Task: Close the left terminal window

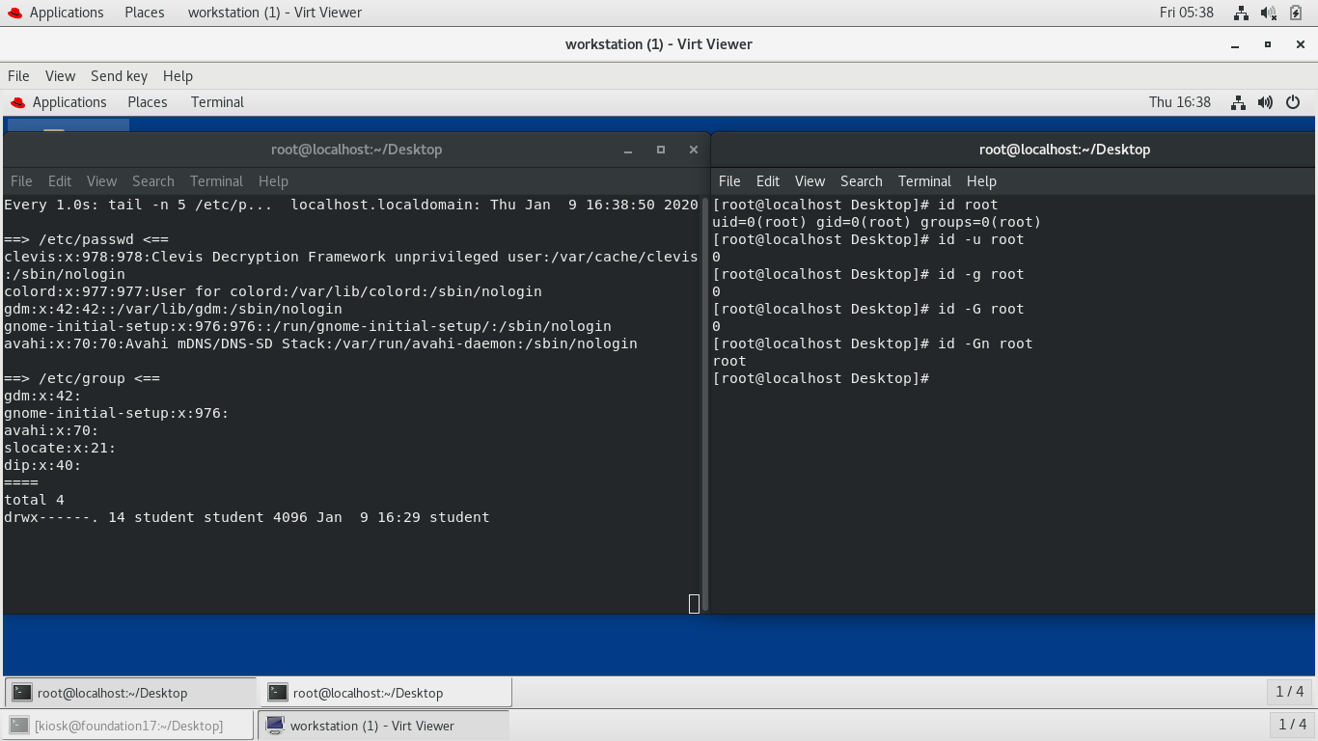Action: (693, 150)
